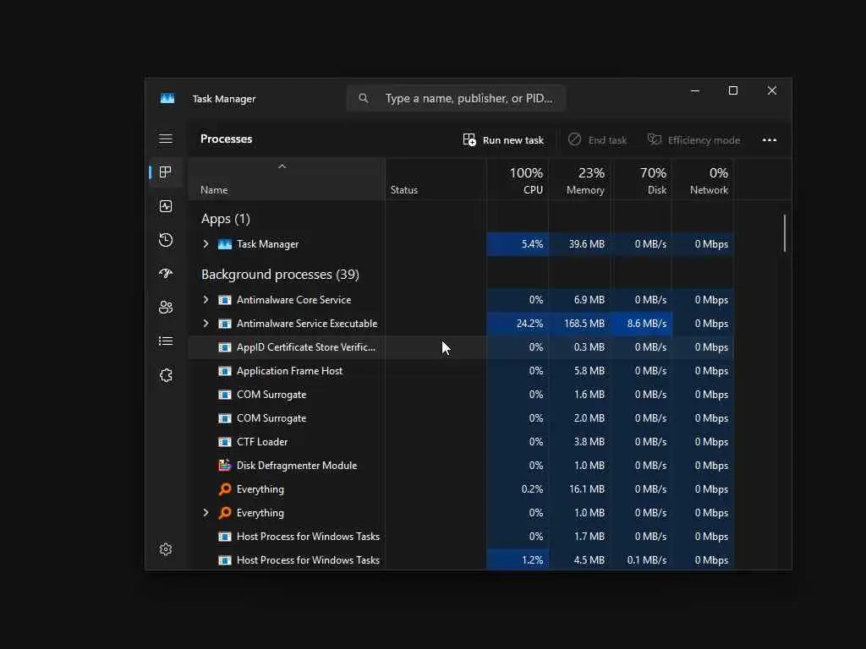The width and height of the screenshot is (866, 649).
Task: Open Startup apps sidebar icon
Action: pyautogui.click(x=166, y=273)
